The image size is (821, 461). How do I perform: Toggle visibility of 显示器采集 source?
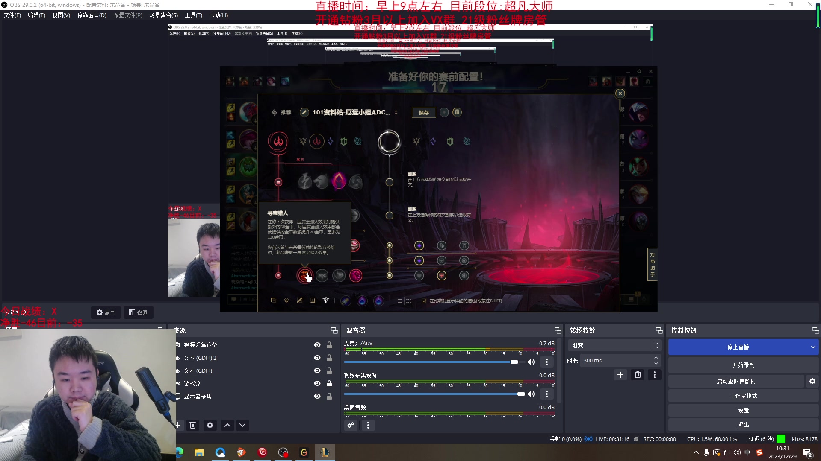point(317,396)
